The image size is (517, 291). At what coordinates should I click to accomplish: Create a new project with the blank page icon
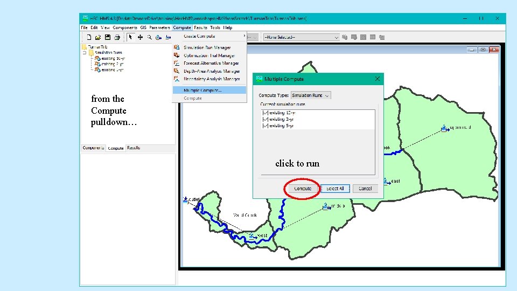(x=89, y=37)
